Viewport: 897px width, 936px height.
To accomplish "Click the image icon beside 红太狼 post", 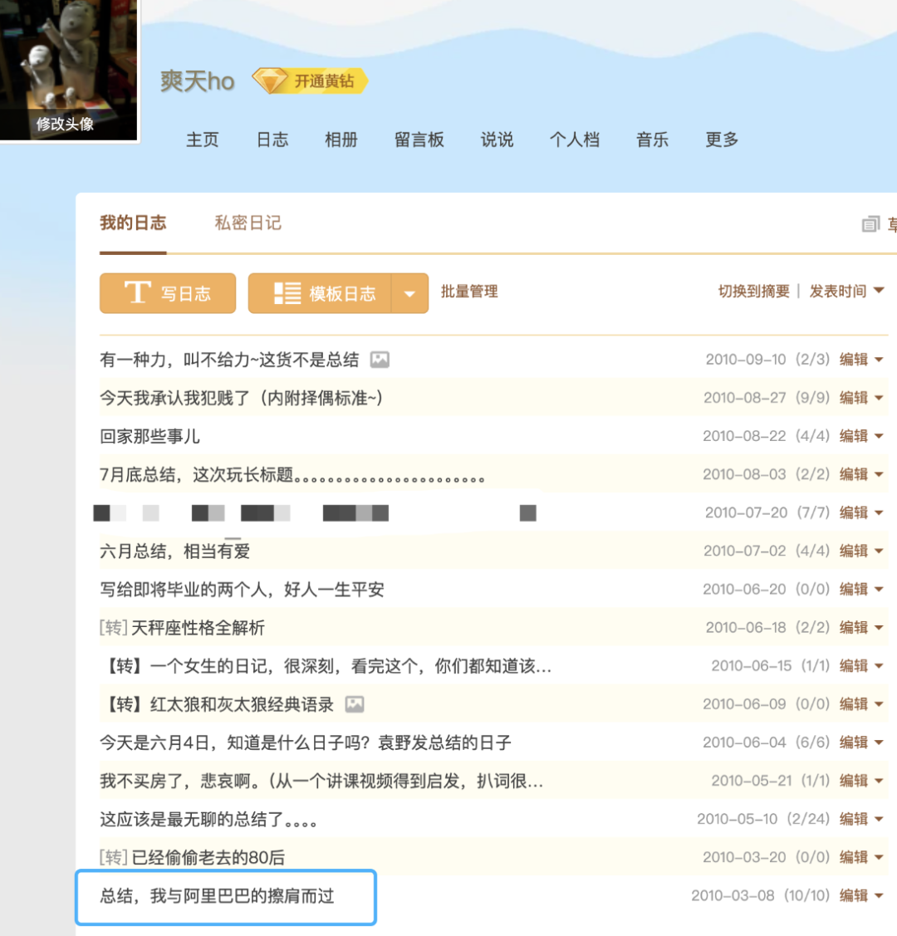I will pos(355,703).
